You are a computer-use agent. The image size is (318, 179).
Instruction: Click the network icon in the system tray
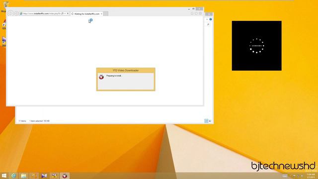[298, 176]
